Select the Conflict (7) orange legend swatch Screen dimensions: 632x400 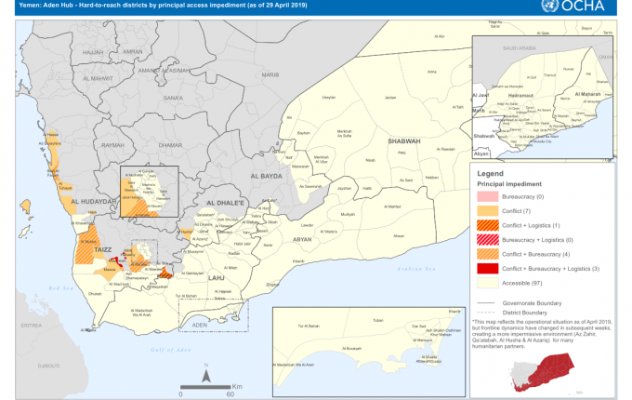coord(490,212)
